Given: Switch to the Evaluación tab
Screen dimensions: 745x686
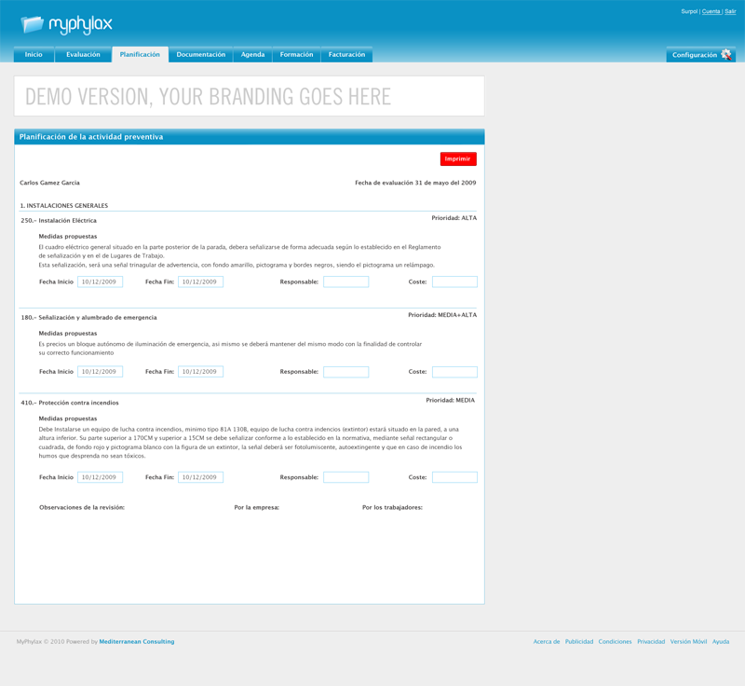Looking at the screenshot, I should 83,55.
